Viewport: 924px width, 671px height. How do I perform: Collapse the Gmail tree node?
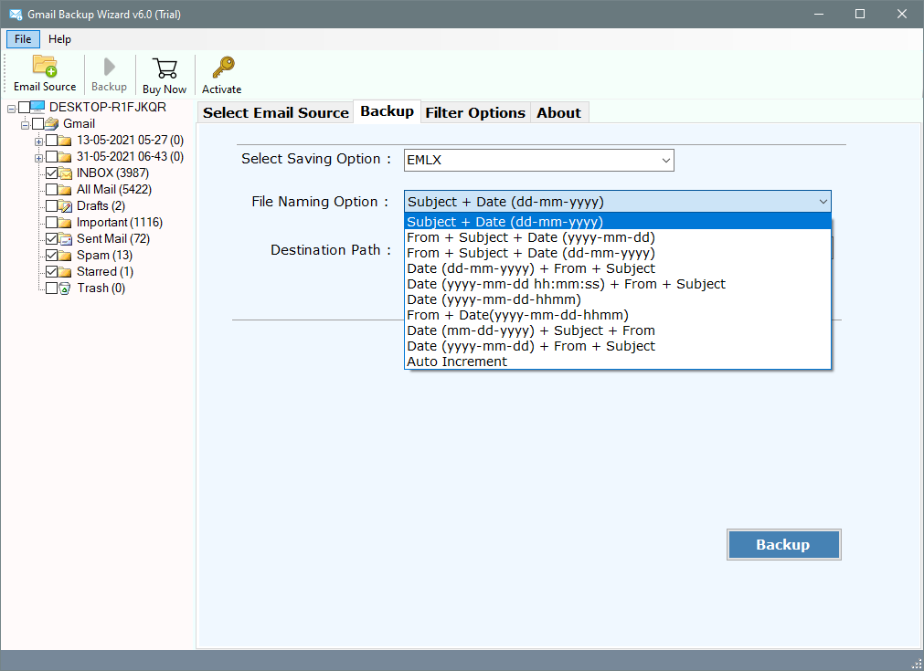pos(25,125)
